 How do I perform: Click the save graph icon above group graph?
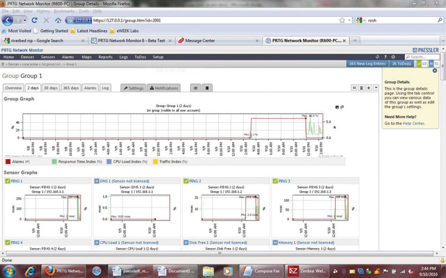pyautogui.click(x=337, y=107)
